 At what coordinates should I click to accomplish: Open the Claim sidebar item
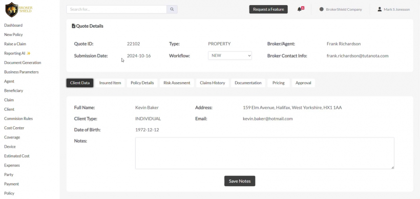pos(9,100)
